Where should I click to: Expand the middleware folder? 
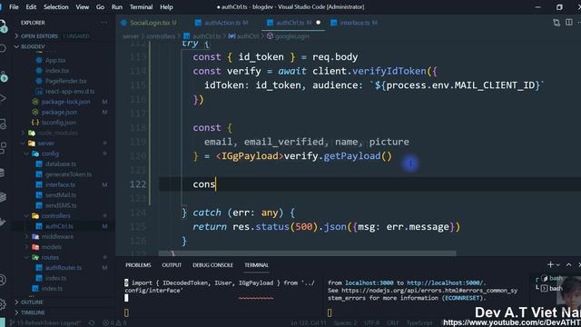coord(57,236)
